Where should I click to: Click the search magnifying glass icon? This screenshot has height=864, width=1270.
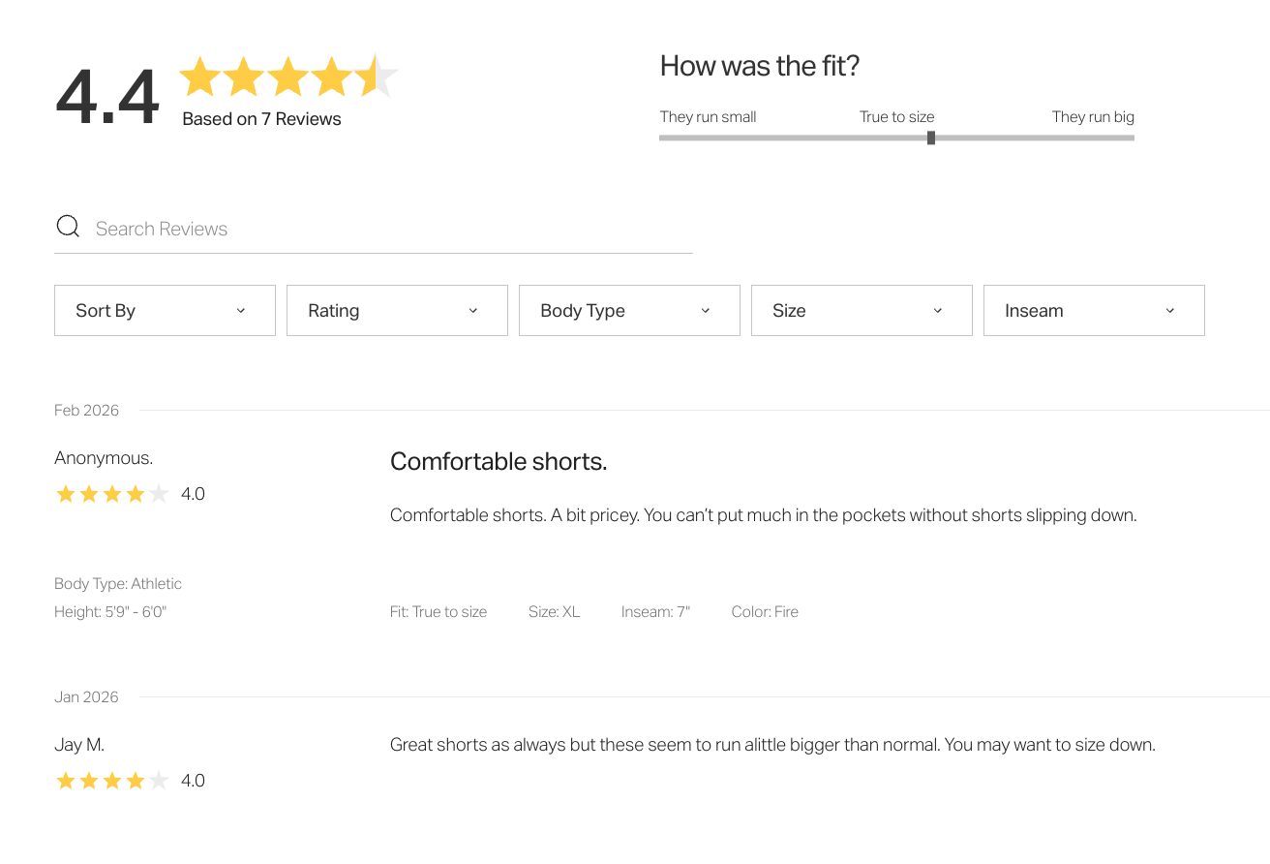point(68,225)
